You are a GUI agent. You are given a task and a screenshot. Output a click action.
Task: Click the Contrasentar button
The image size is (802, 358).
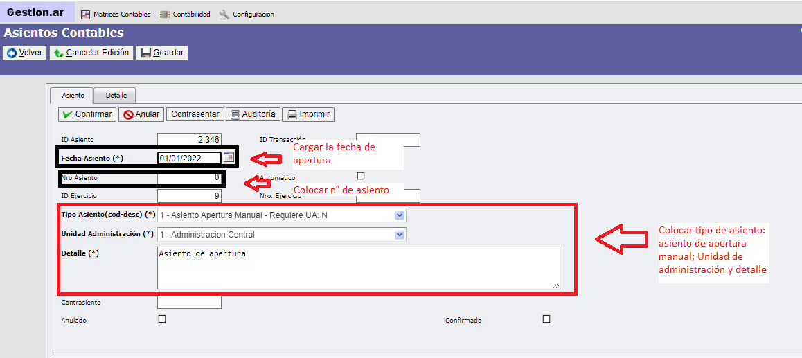(195, 114)
